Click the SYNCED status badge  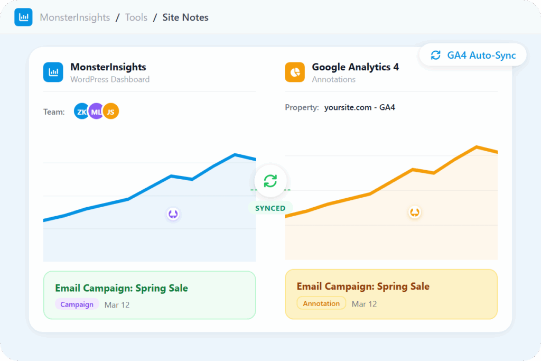tap(270, 208)
